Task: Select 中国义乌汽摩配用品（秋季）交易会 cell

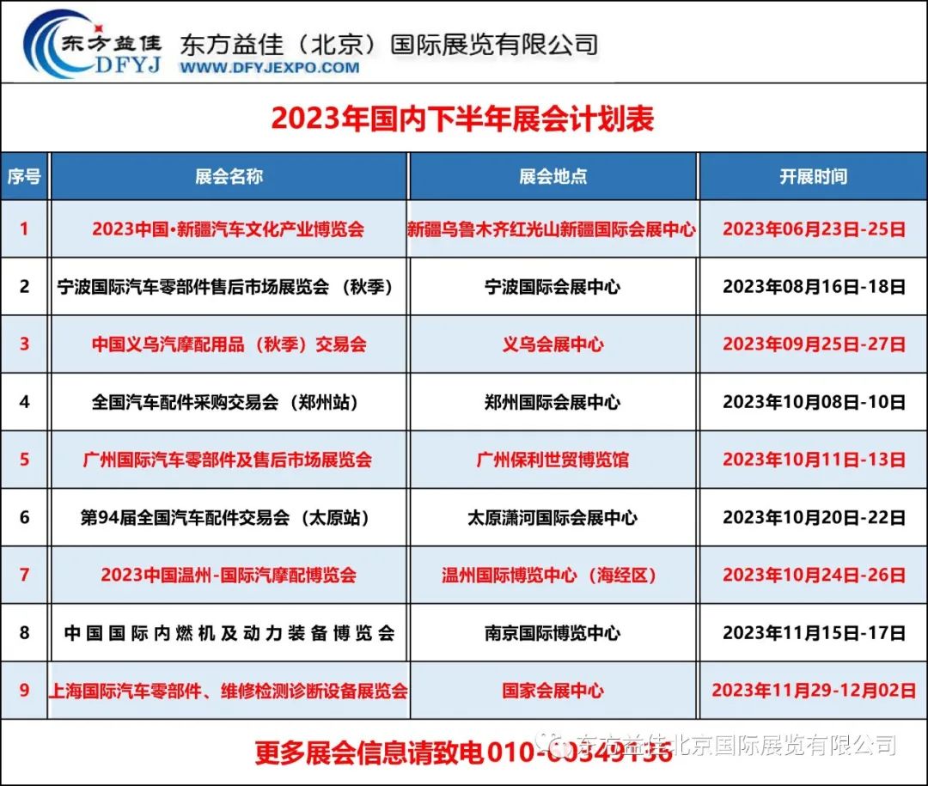Action: (x=229, y=344)
